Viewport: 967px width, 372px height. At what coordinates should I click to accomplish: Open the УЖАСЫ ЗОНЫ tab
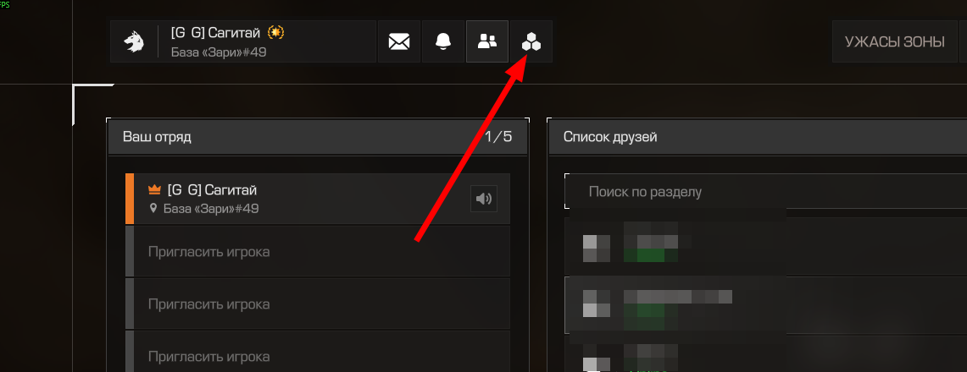895,41
